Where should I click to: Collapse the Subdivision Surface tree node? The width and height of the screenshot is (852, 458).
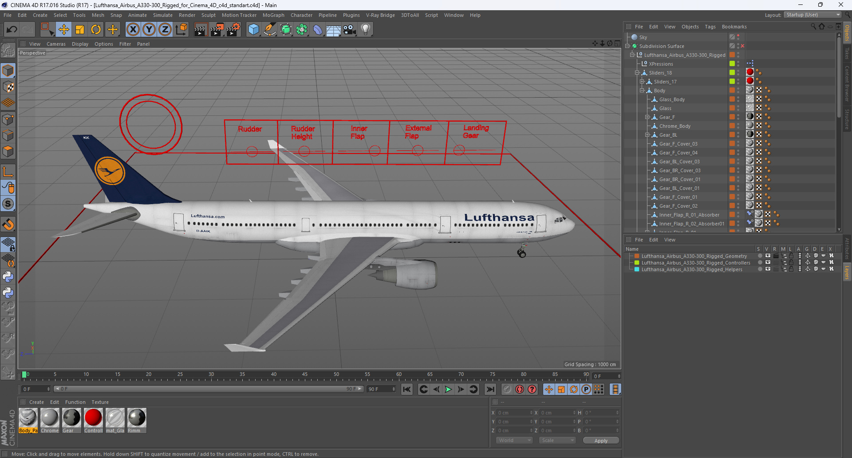[x=628, y=46]
